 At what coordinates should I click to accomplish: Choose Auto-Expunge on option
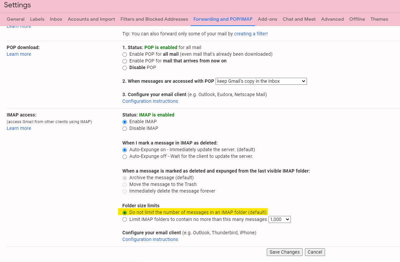click(125, 150)
